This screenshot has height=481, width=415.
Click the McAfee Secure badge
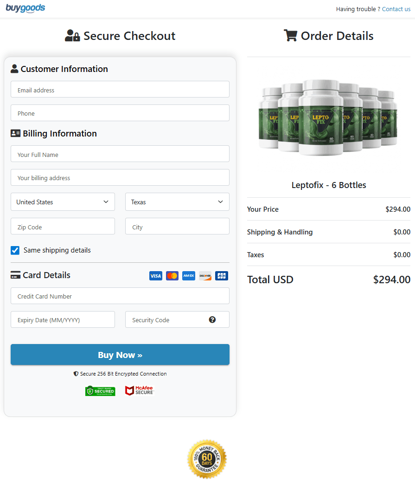point(139,390)
